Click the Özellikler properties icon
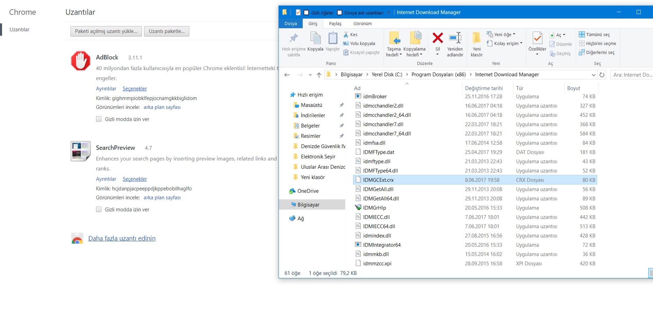This screenshot has height=311, width=653. (537, 38)
